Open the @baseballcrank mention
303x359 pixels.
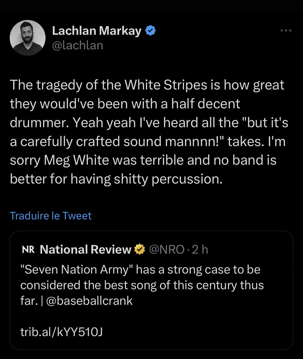pos(89,301)
